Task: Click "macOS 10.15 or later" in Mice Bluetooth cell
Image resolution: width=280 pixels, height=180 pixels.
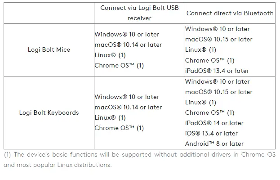Action: (x=219, y=39)
